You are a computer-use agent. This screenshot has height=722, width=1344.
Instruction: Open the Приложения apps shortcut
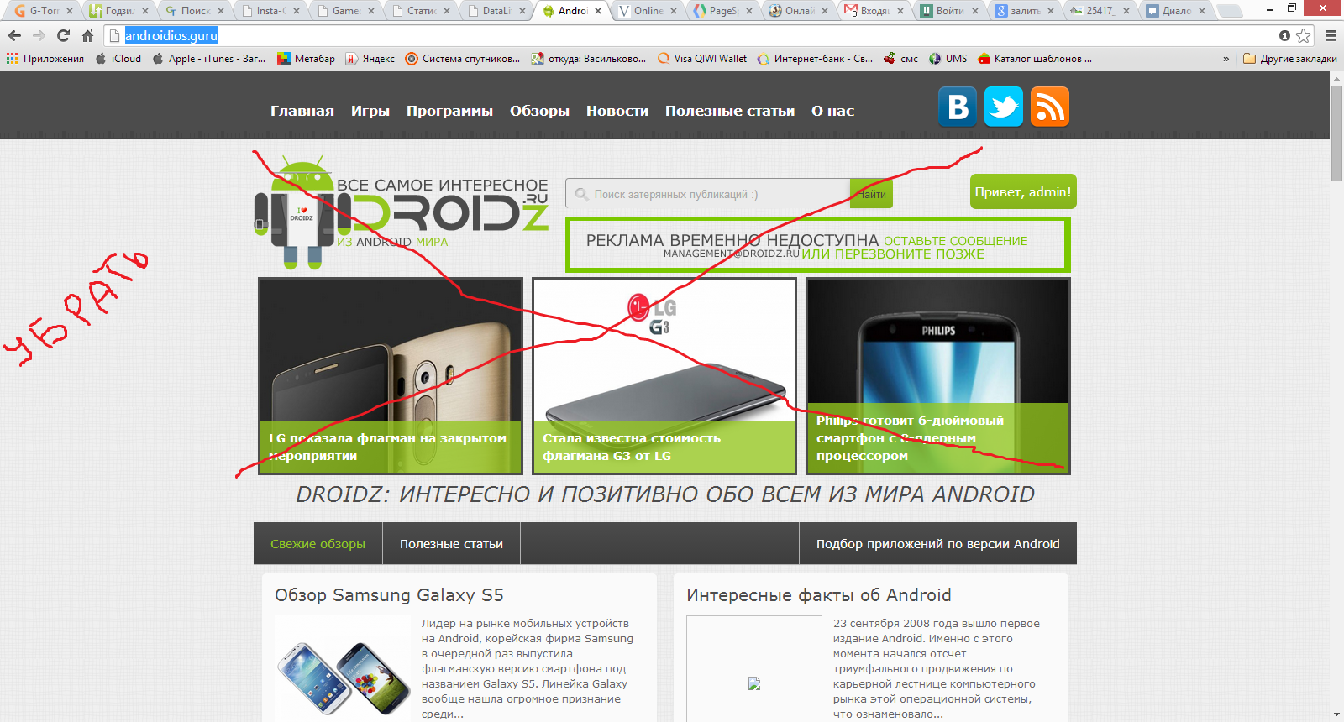pyautogui.click(x=45, y=59)
